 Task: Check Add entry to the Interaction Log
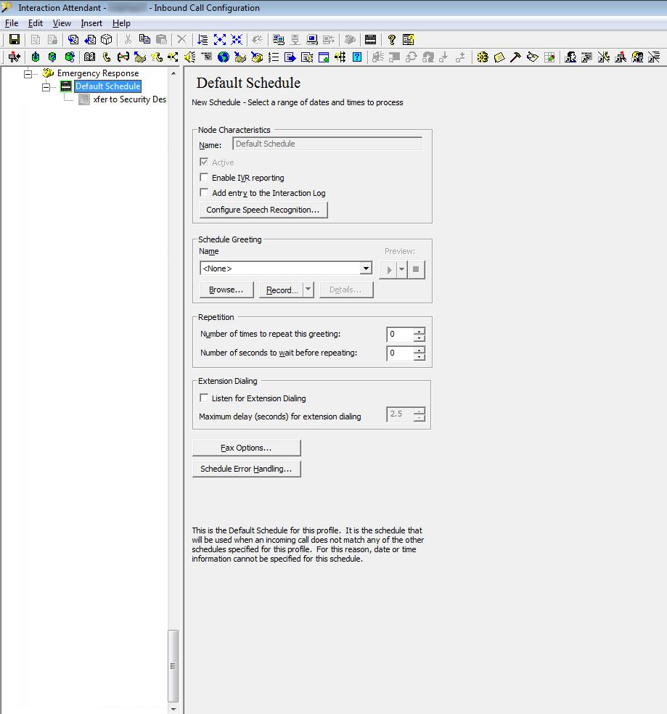[204, 193]
